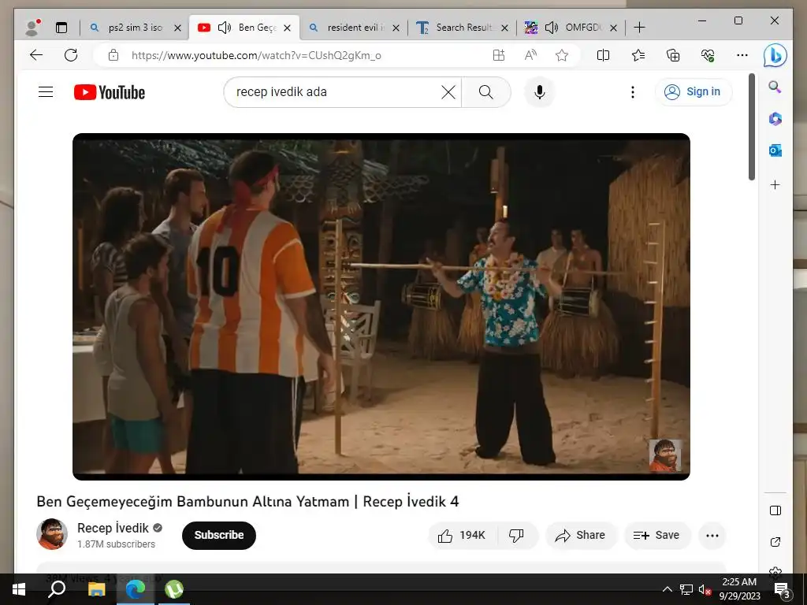Open the YouTube guide hamburger menu
This screenshot has height=605, width=807.
click(46, 92)
